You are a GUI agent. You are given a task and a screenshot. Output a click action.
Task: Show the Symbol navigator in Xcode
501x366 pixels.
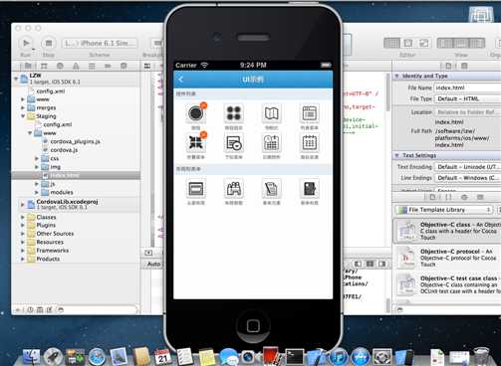click(44, 66)
